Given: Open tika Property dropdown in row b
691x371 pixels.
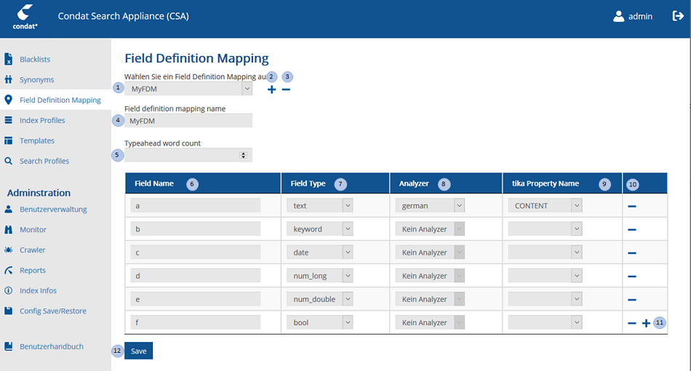Looking at the screenshot, I should click(x=545, y=228).
